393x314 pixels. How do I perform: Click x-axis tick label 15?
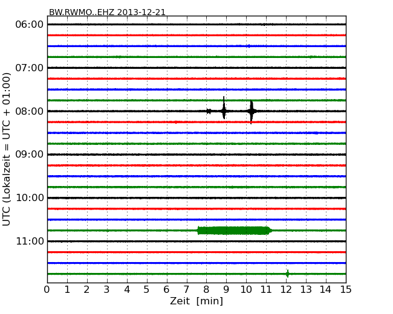pyautogui.click(x=346, y=290)
